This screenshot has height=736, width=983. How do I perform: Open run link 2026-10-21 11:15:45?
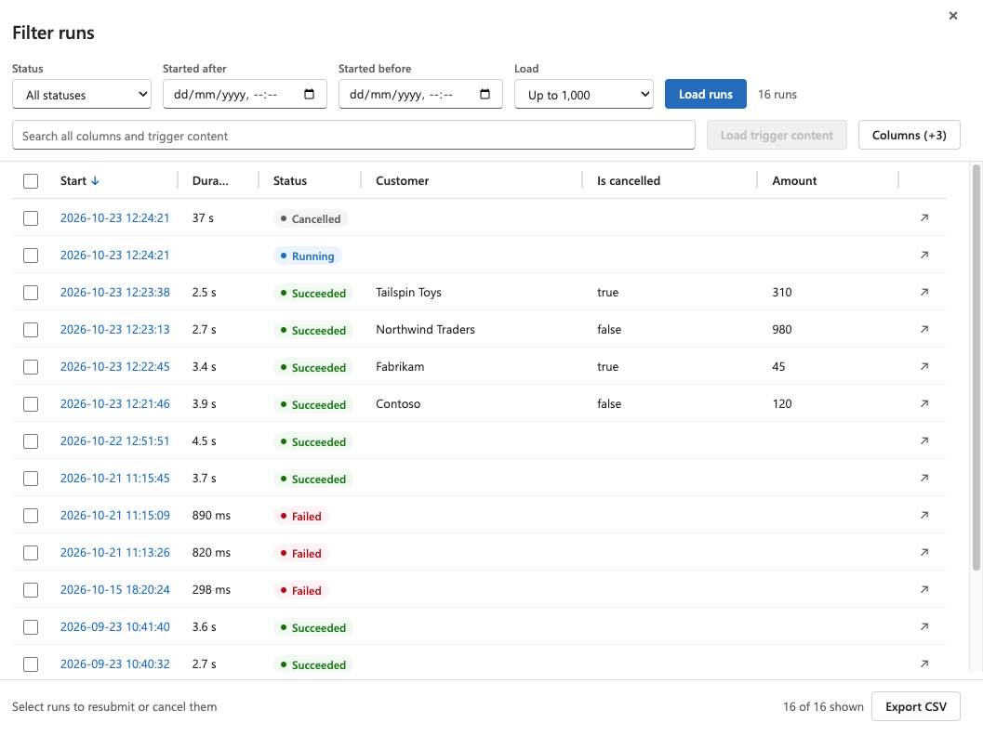click(114, 478)
